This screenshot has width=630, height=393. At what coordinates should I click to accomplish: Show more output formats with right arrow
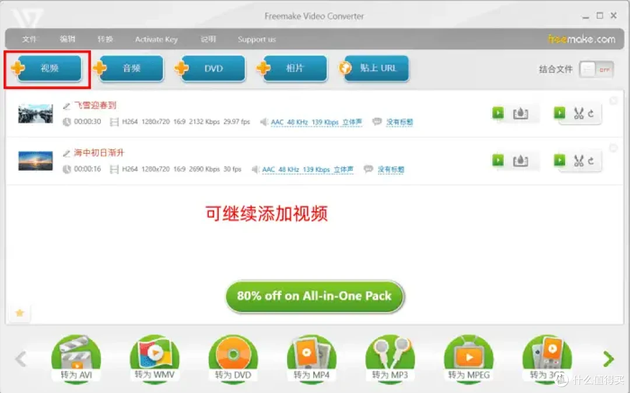point(608,359)
